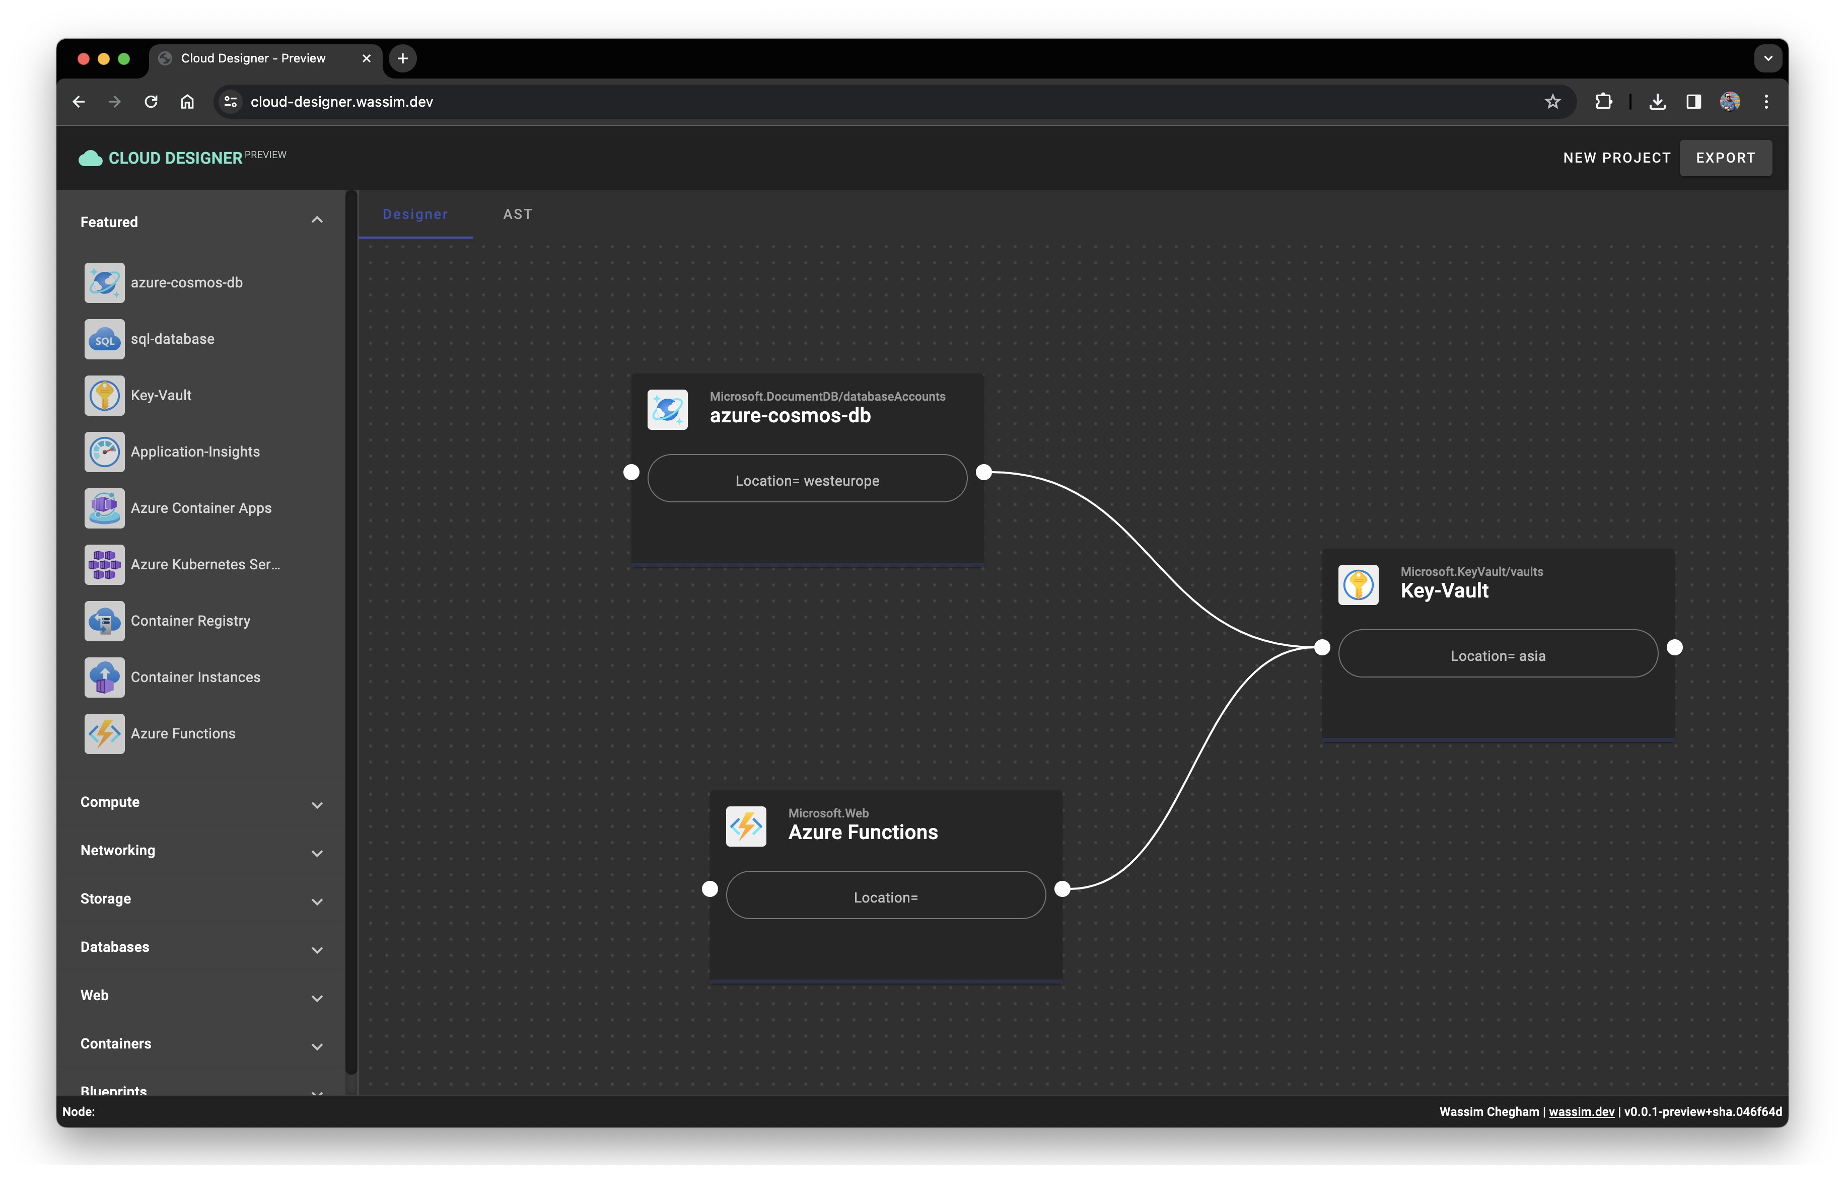
Task: Select the sql-database sidebar icon
Action: click(104, 339)
